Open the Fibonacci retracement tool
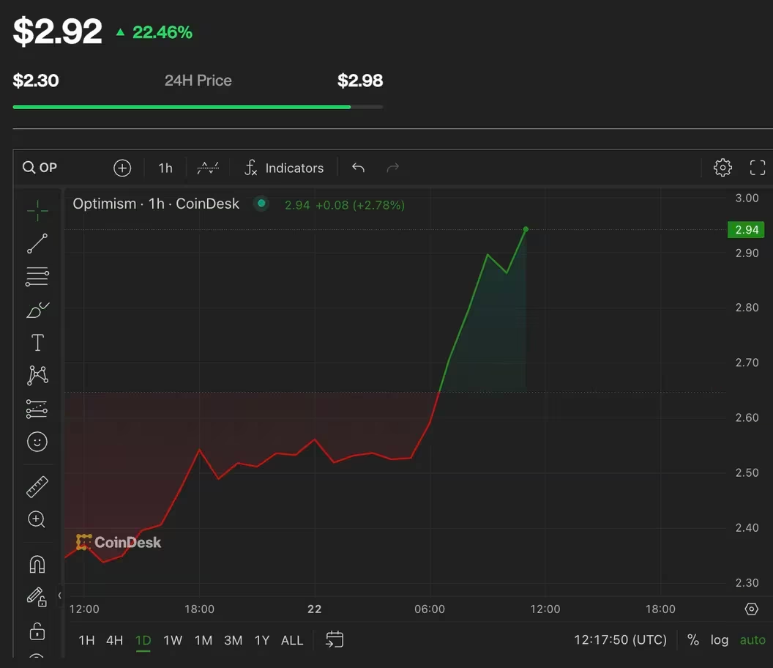 coord(37,276)
